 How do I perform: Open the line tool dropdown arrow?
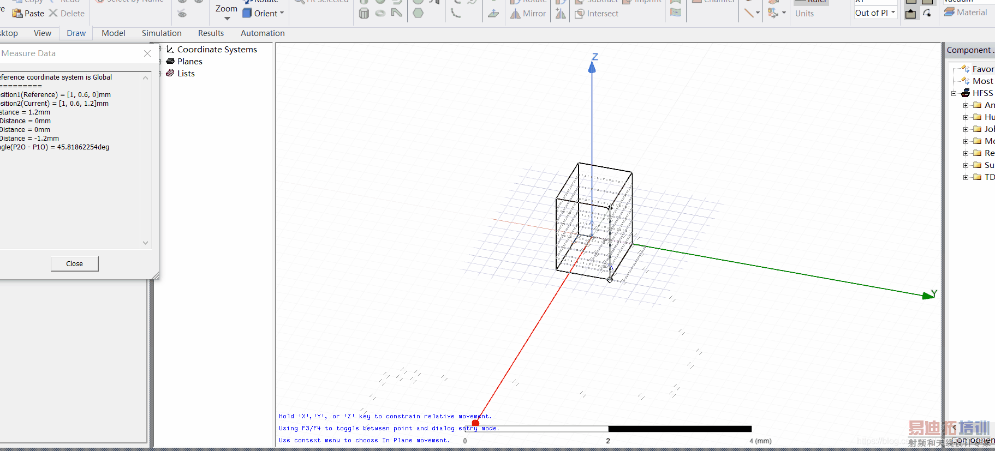[758, 13]
